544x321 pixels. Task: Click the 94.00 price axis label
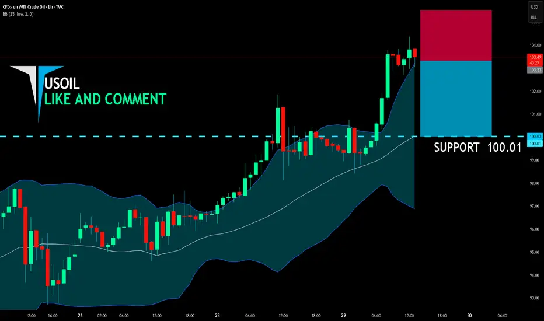pyautogui.click(x=535, y=275)
